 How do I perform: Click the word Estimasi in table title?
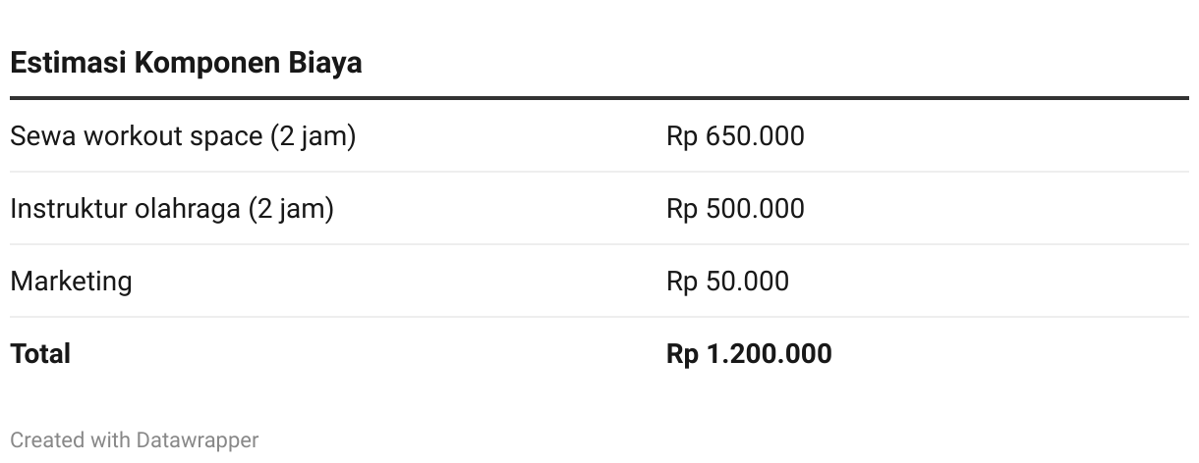coord(68,63)
